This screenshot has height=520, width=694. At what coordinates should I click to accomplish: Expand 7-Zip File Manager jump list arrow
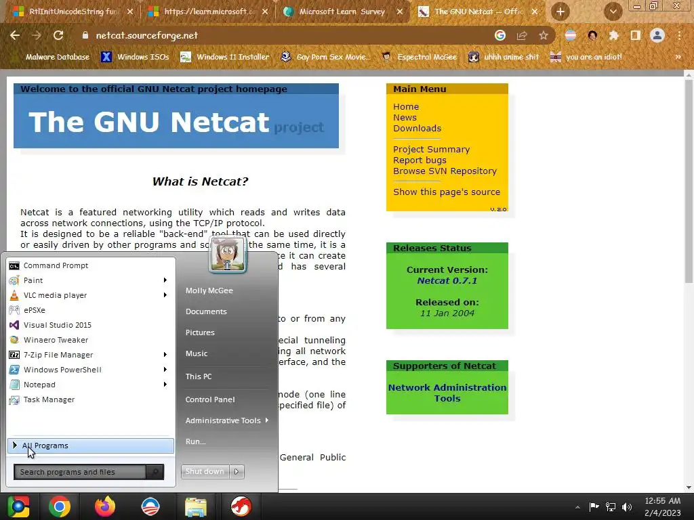point(165,355)
